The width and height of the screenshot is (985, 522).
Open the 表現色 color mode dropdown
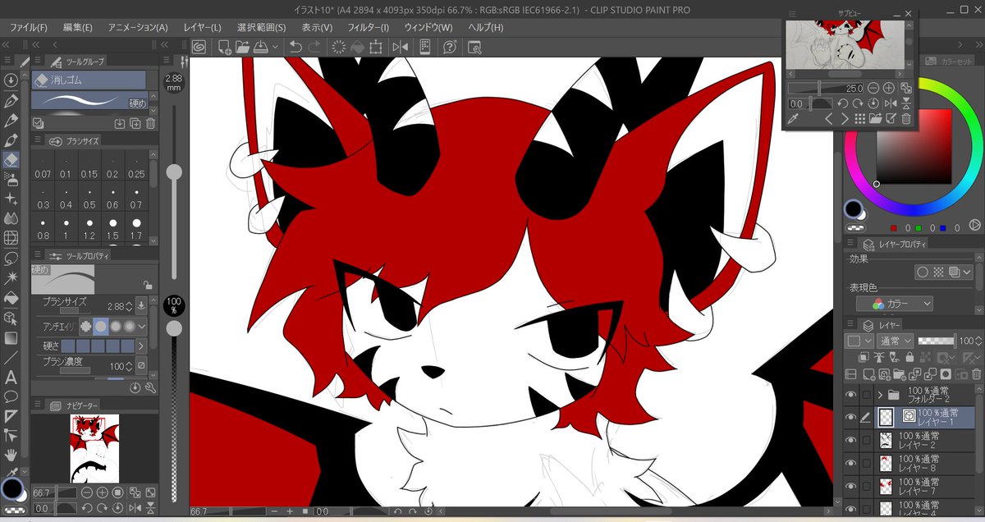[895, 304]
